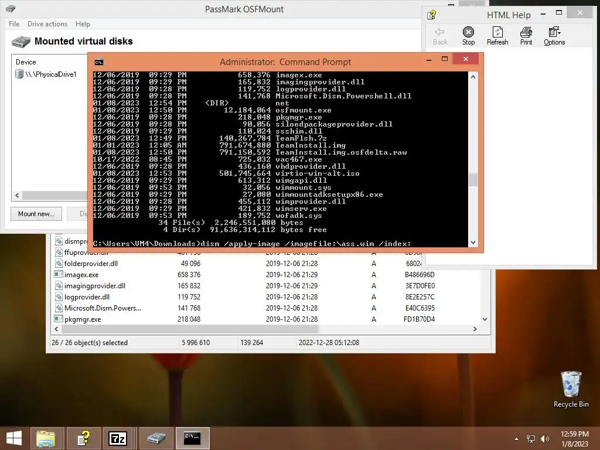Show hidden system tray icons
600x450 pixels.
pos(517,439)
